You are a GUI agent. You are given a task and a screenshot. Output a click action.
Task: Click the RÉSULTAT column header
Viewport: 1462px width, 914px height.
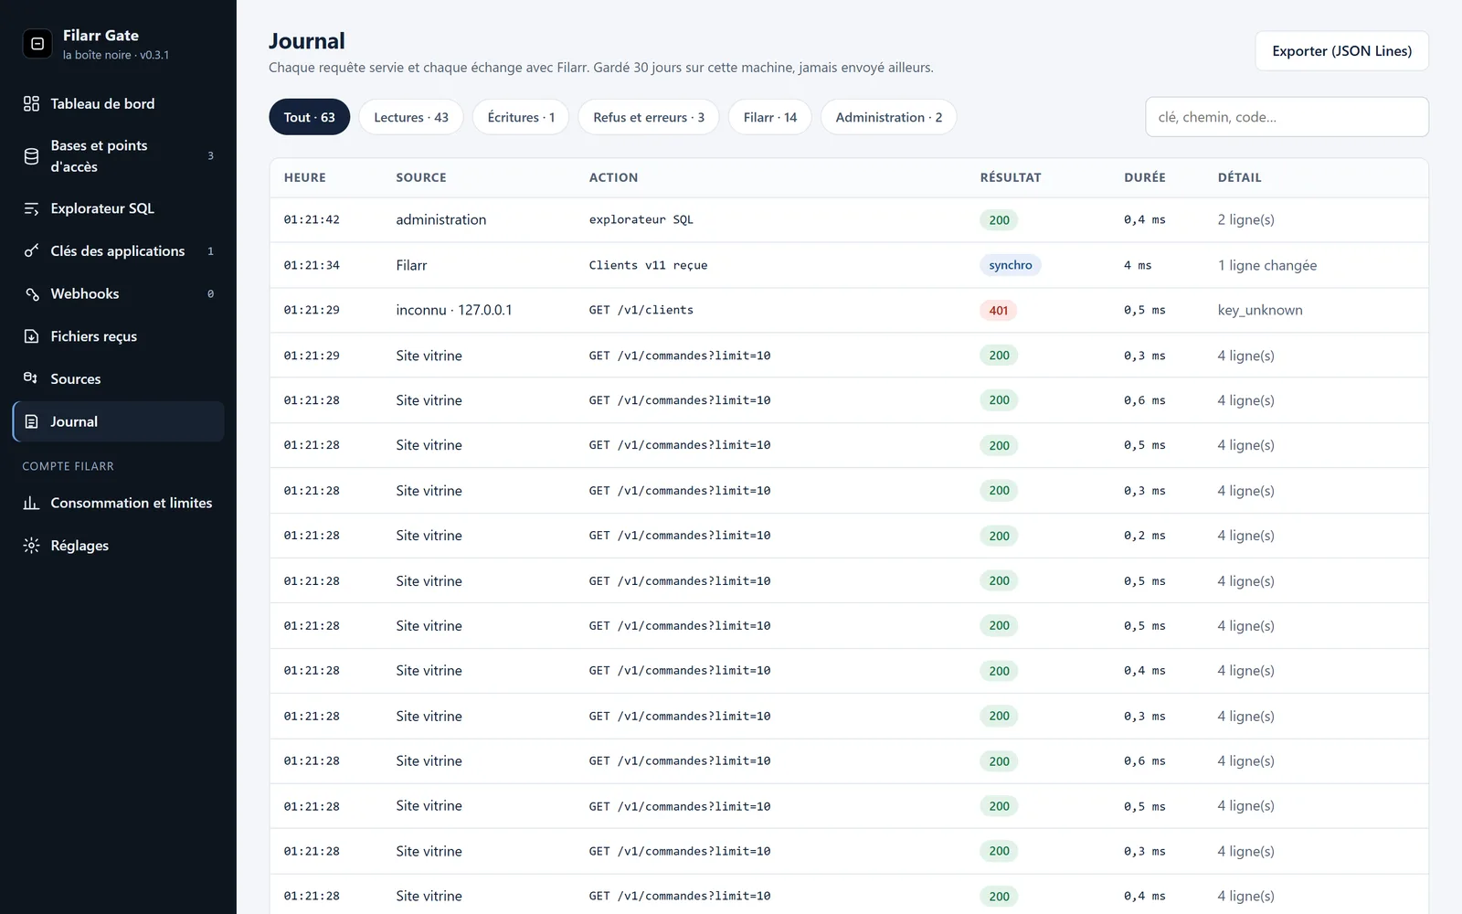tap(1011, 177)
